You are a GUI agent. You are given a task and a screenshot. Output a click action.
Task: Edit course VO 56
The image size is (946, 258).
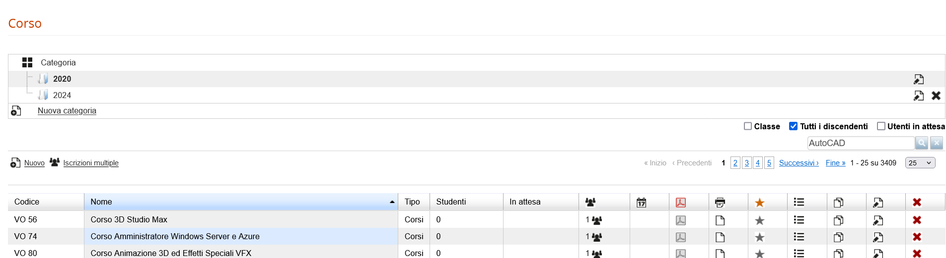click(877, 220)
